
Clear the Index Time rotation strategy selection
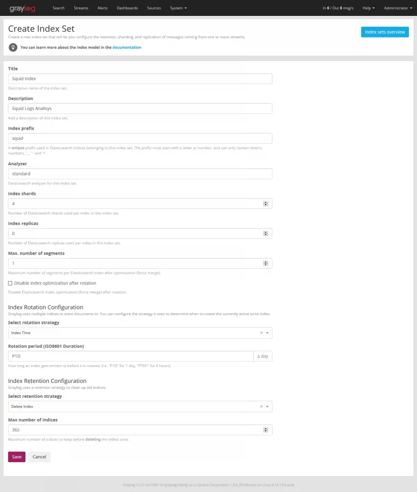(262, 332)
